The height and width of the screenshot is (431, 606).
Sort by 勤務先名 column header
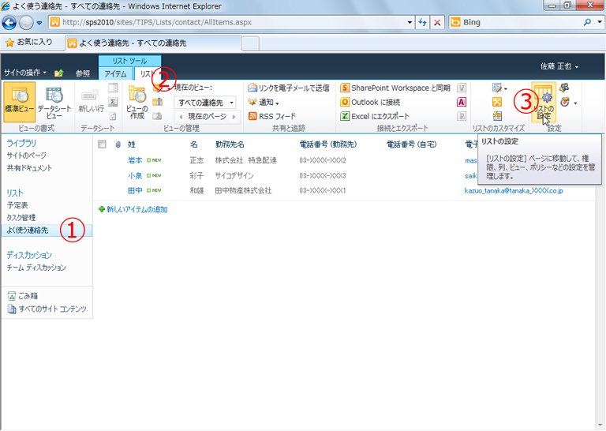230,144
